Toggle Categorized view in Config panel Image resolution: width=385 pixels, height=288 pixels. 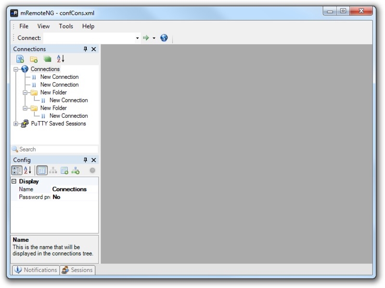(x=17, y=170)
